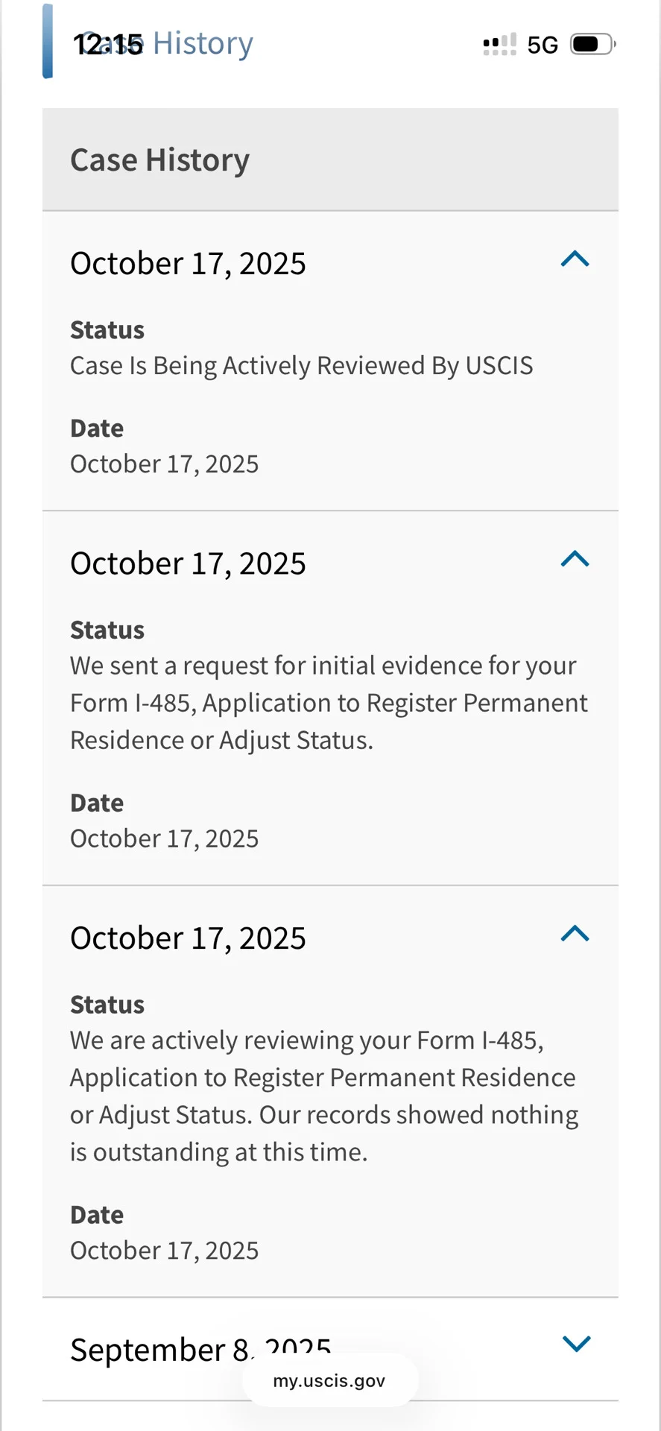The width and height of the screenshot is (661, 1431).
Task: Click the Date label below 'nothing is outstanding' text
Action: click(97, 1215)
